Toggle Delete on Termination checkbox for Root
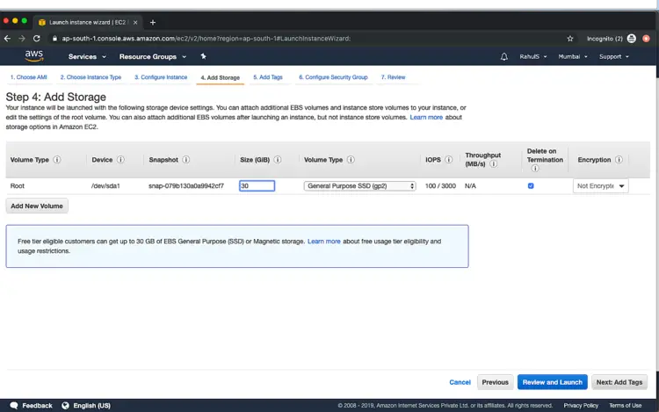Image resolution: width=659 pixels, height=412 pixels. [531, 185]
